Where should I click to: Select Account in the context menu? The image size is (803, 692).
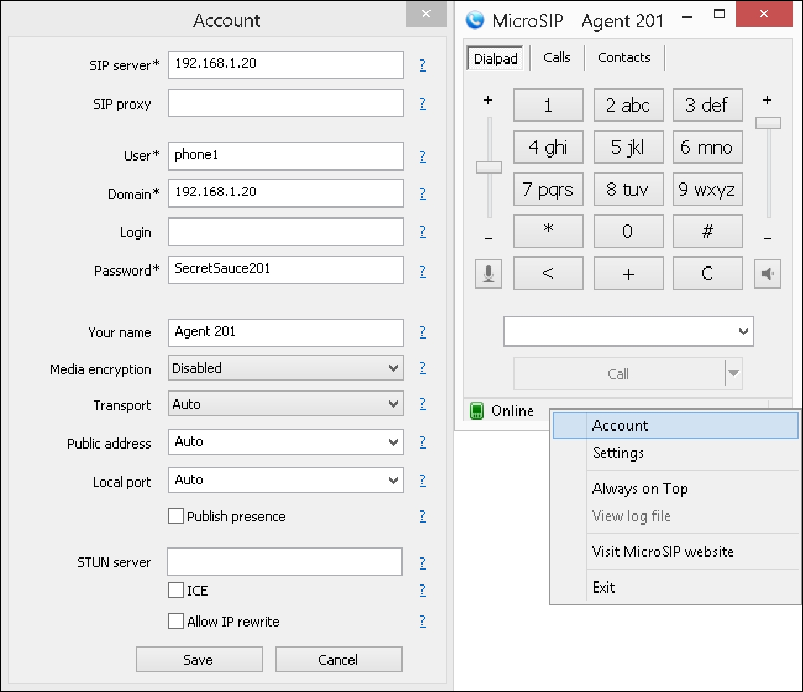[676, 426]
